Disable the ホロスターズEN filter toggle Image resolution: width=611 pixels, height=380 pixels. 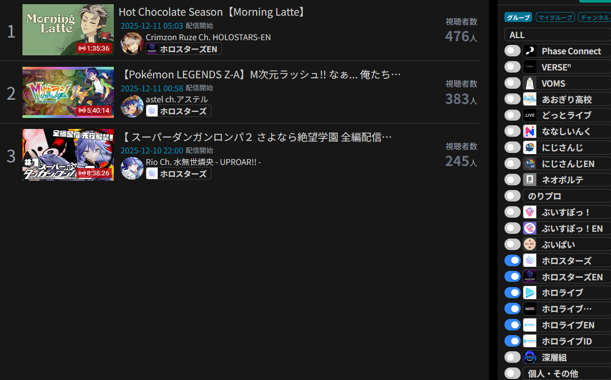tap(512, 277)
